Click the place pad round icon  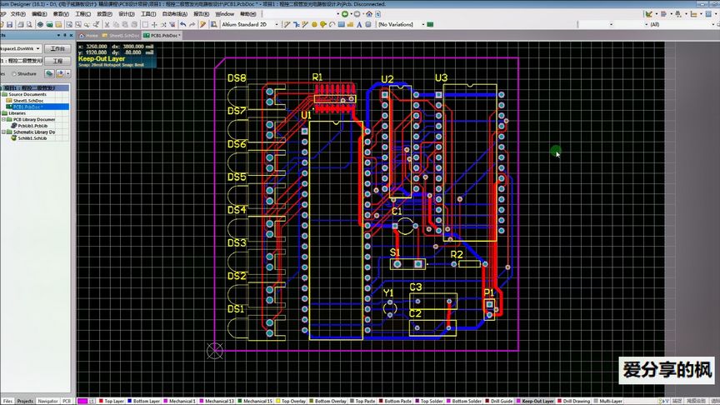314,24
